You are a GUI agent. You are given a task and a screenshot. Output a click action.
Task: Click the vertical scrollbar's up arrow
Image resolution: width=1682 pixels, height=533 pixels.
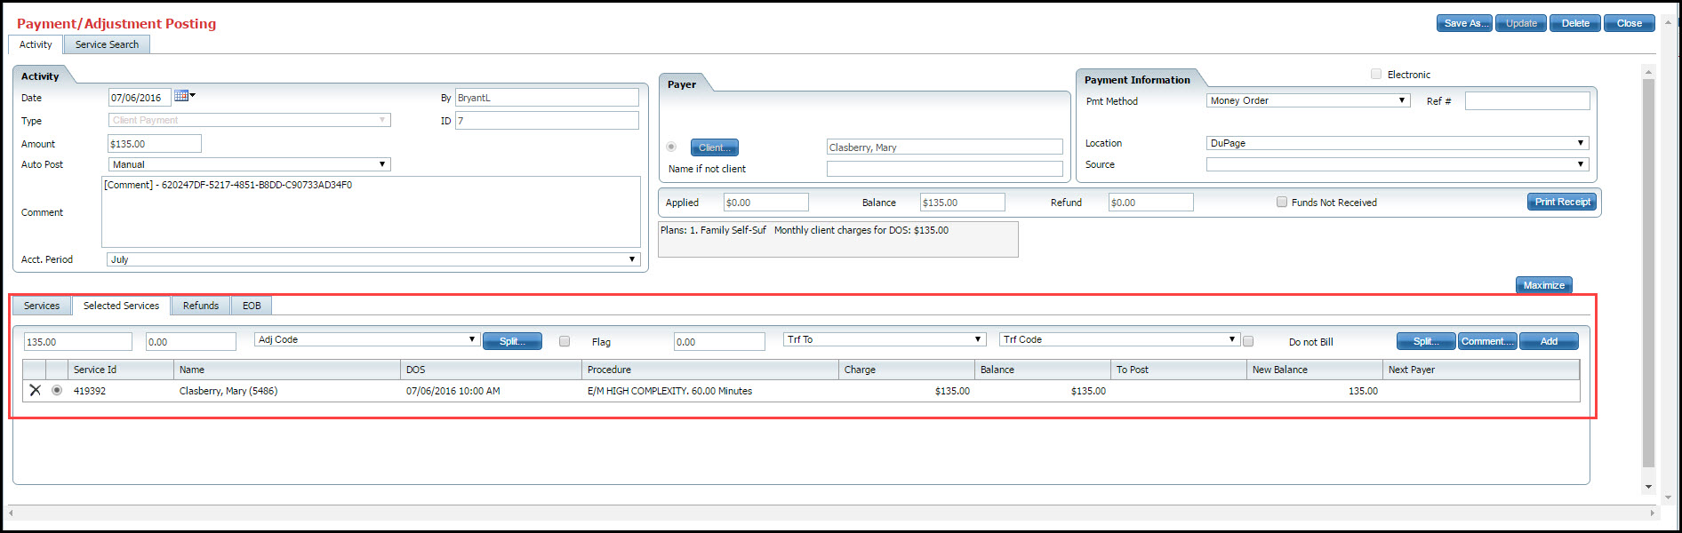1648,72
